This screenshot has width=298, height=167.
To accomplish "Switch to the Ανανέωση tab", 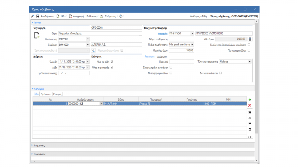I will [150, 57].
